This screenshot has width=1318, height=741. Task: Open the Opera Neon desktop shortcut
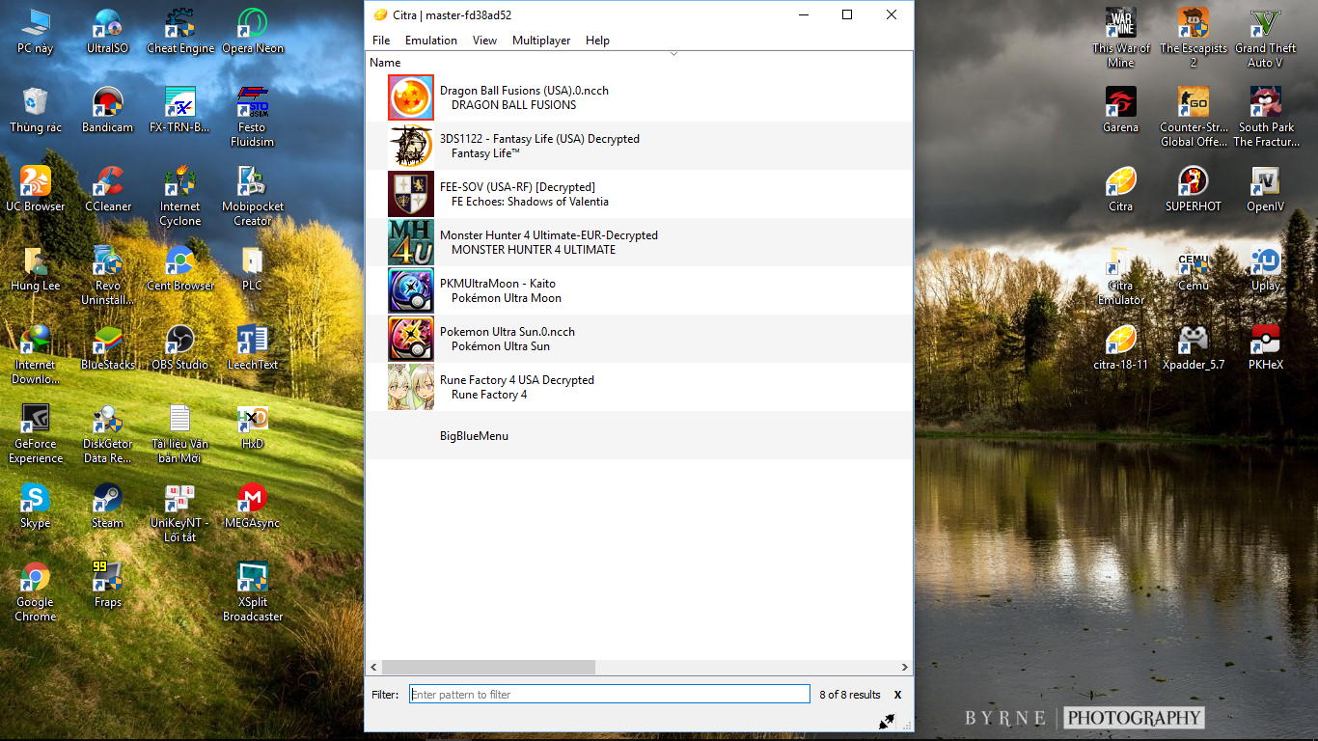coord(253,31)
